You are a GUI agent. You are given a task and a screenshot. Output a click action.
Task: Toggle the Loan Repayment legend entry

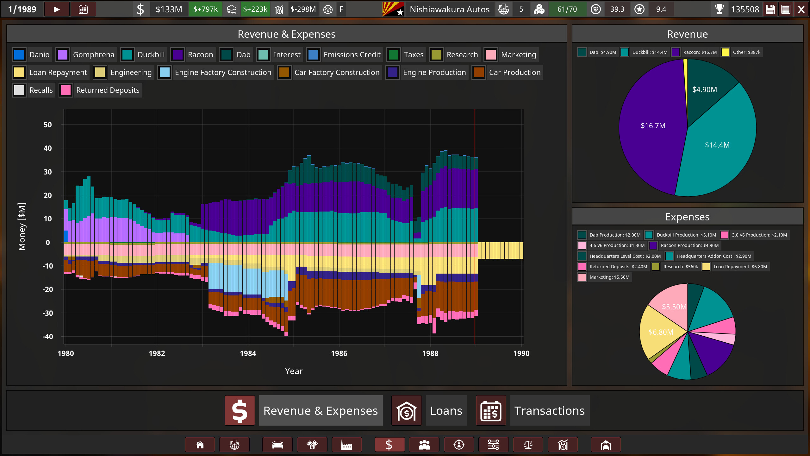[50, 72]
